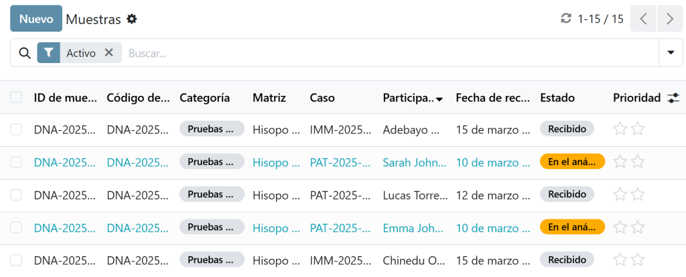Click the Recibido status badge for Chinedu

click(x=567, y=260)
